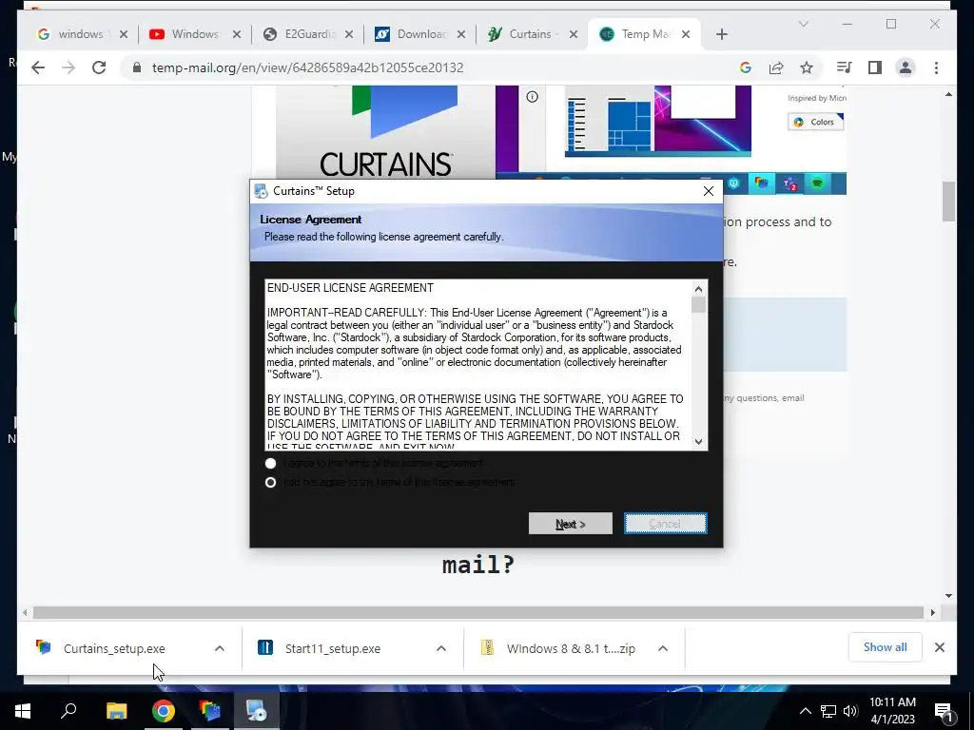Image resolution: width=974 pixels, height=730 pixels.
Task: Expand options for Curtains_setup.exe download
Action: (220, 648)
